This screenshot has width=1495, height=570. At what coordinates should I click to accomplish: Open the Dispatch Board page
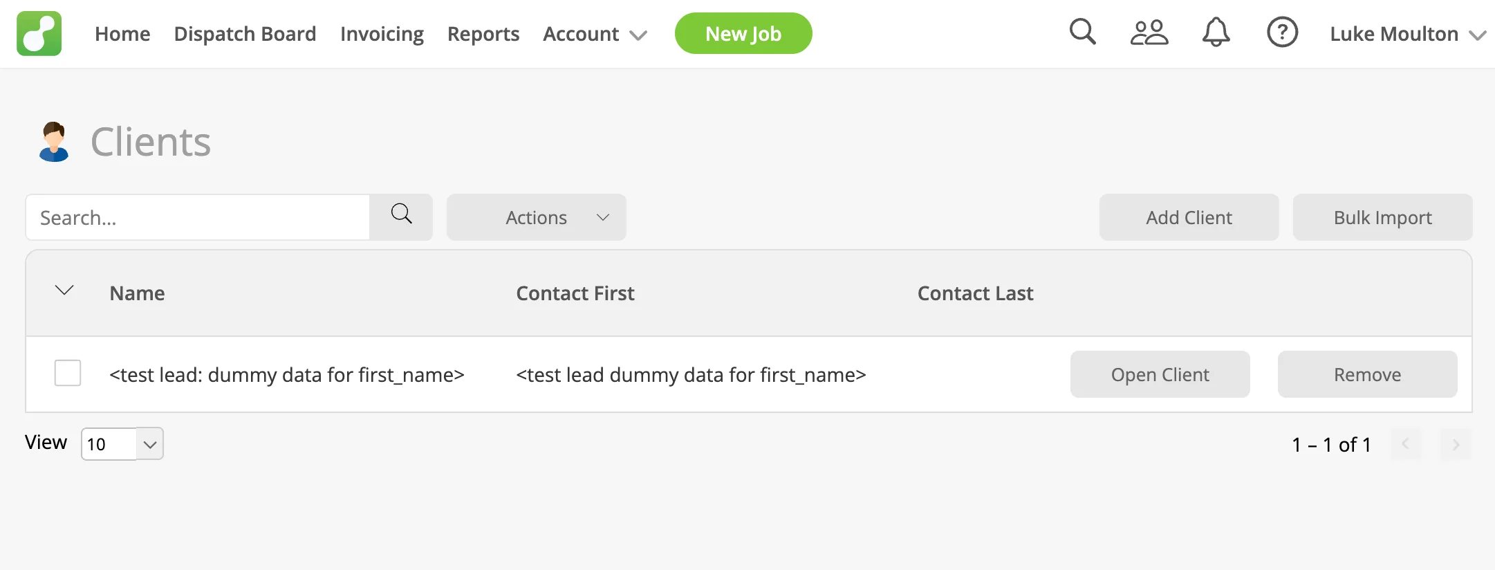point(245,34)
